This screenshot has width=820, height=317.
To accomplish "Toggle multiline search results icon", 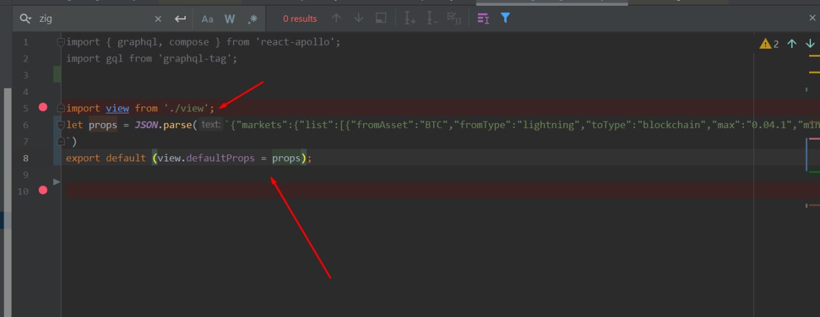I will (x=484, y=19).
